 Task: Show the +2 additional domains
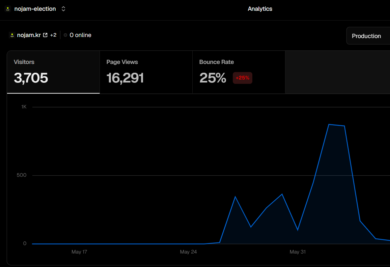click(x=53, y=35)
